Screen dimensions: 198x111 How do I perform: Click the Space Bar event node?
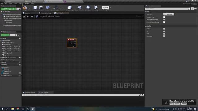pyautogui.click(x=72, y=43)
